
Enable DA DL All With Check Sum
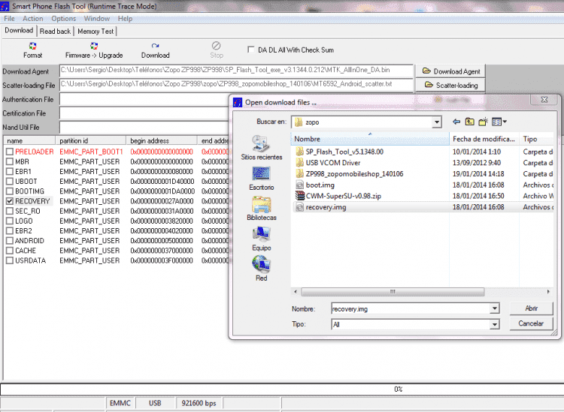[251, 50]
